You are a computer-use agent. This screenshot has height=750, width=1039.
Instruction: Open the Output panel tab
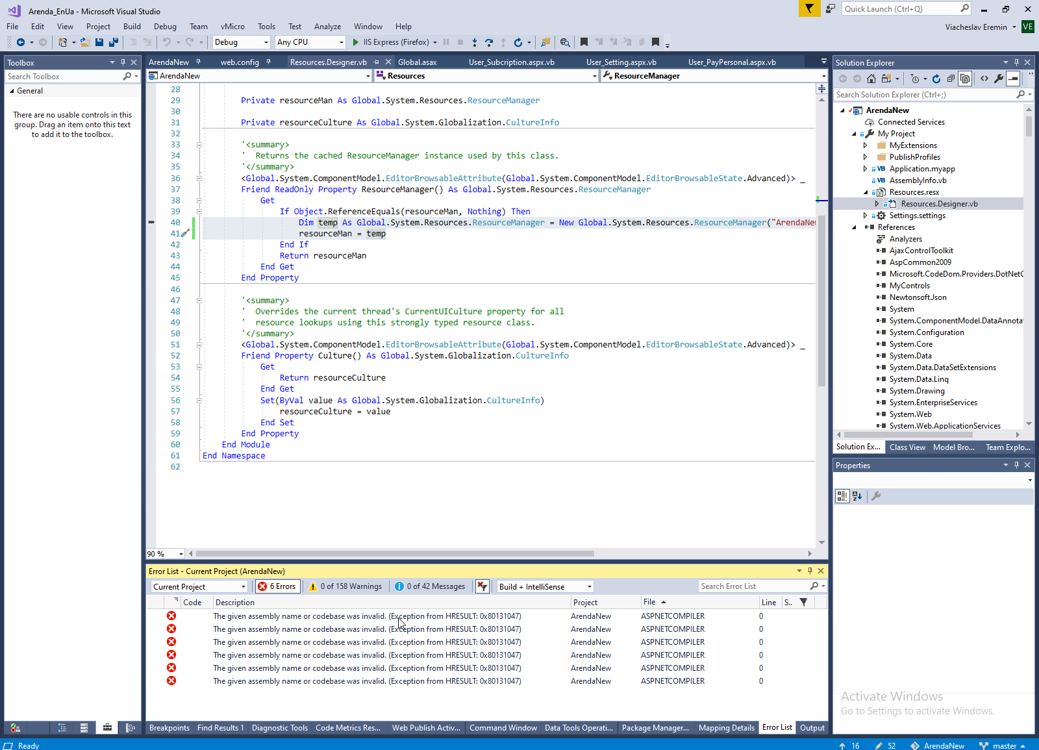[x=812, y=728]
